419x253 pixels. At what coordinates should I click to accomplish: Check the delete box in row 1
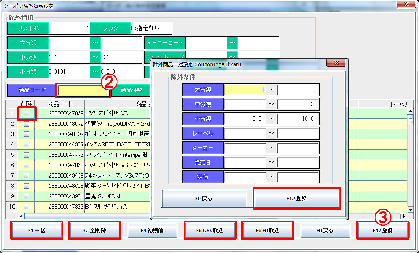(26, 113)
